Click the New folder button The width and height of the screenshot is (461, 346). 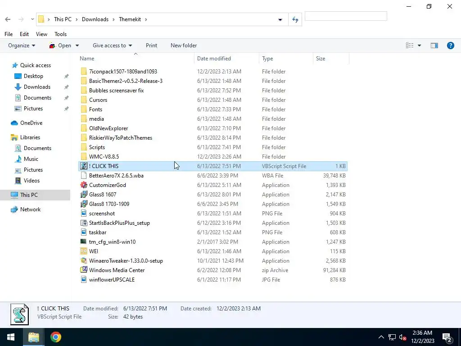(184, 46)
